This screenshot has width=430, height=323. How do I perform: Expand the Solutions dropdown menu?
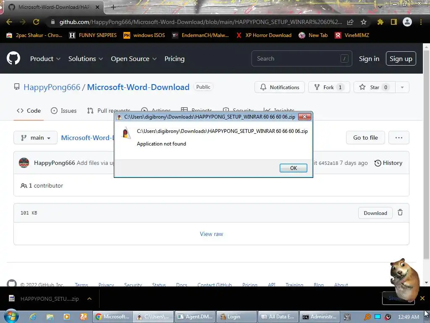click(86, 59)
